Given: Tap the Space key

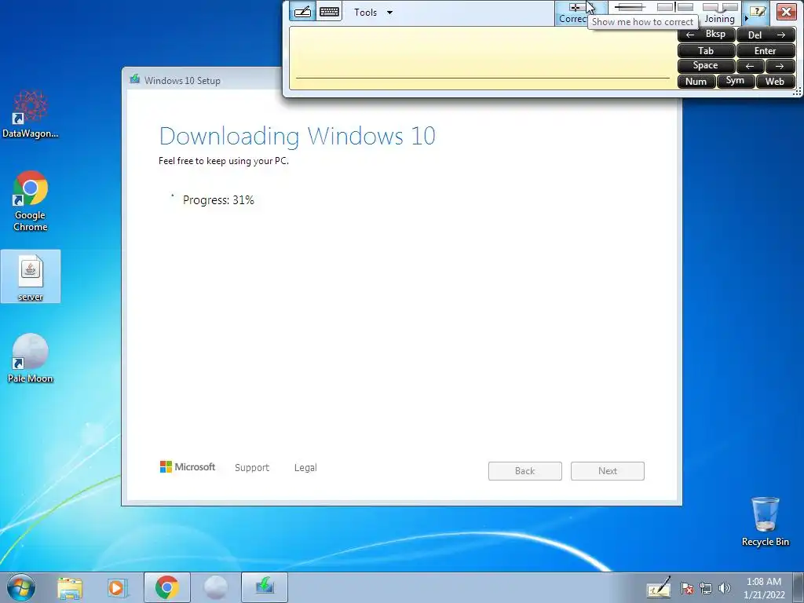Looking at the screenshot, I should point(707,66).
